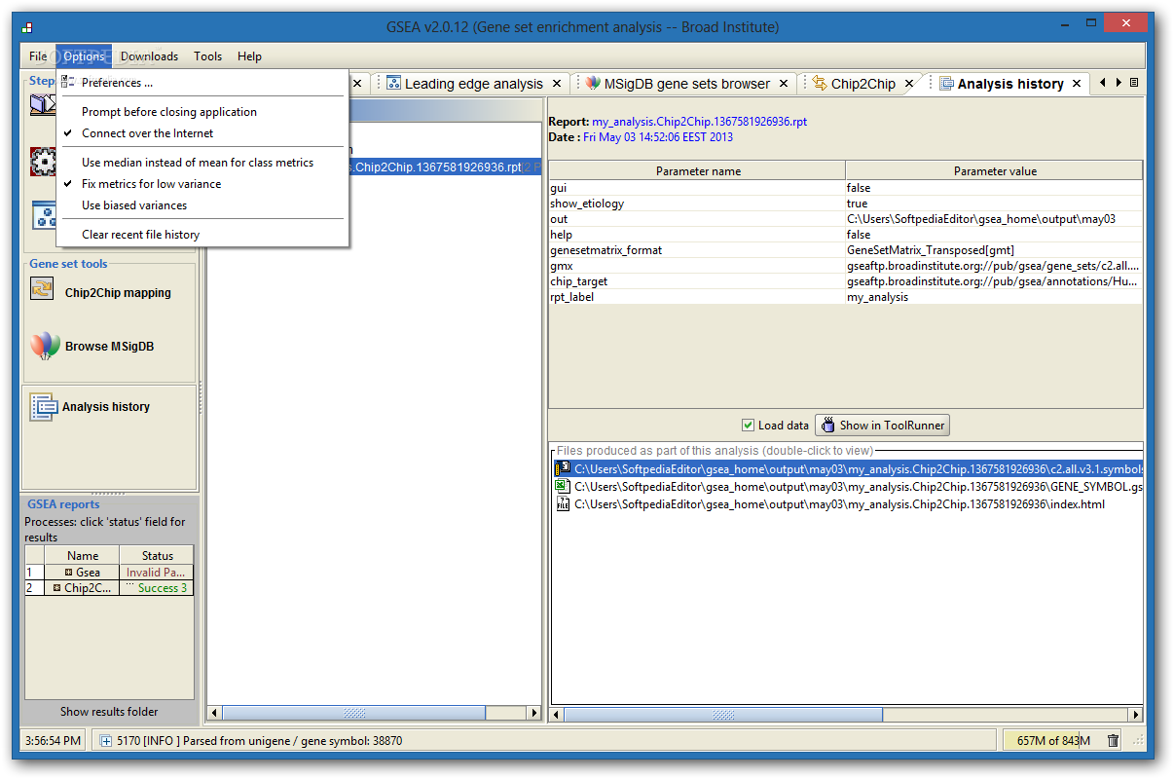The width and height of the screenshot is (1174, 779).
Task: Click the Leading edge analysis tab icon
Action: 394,84
